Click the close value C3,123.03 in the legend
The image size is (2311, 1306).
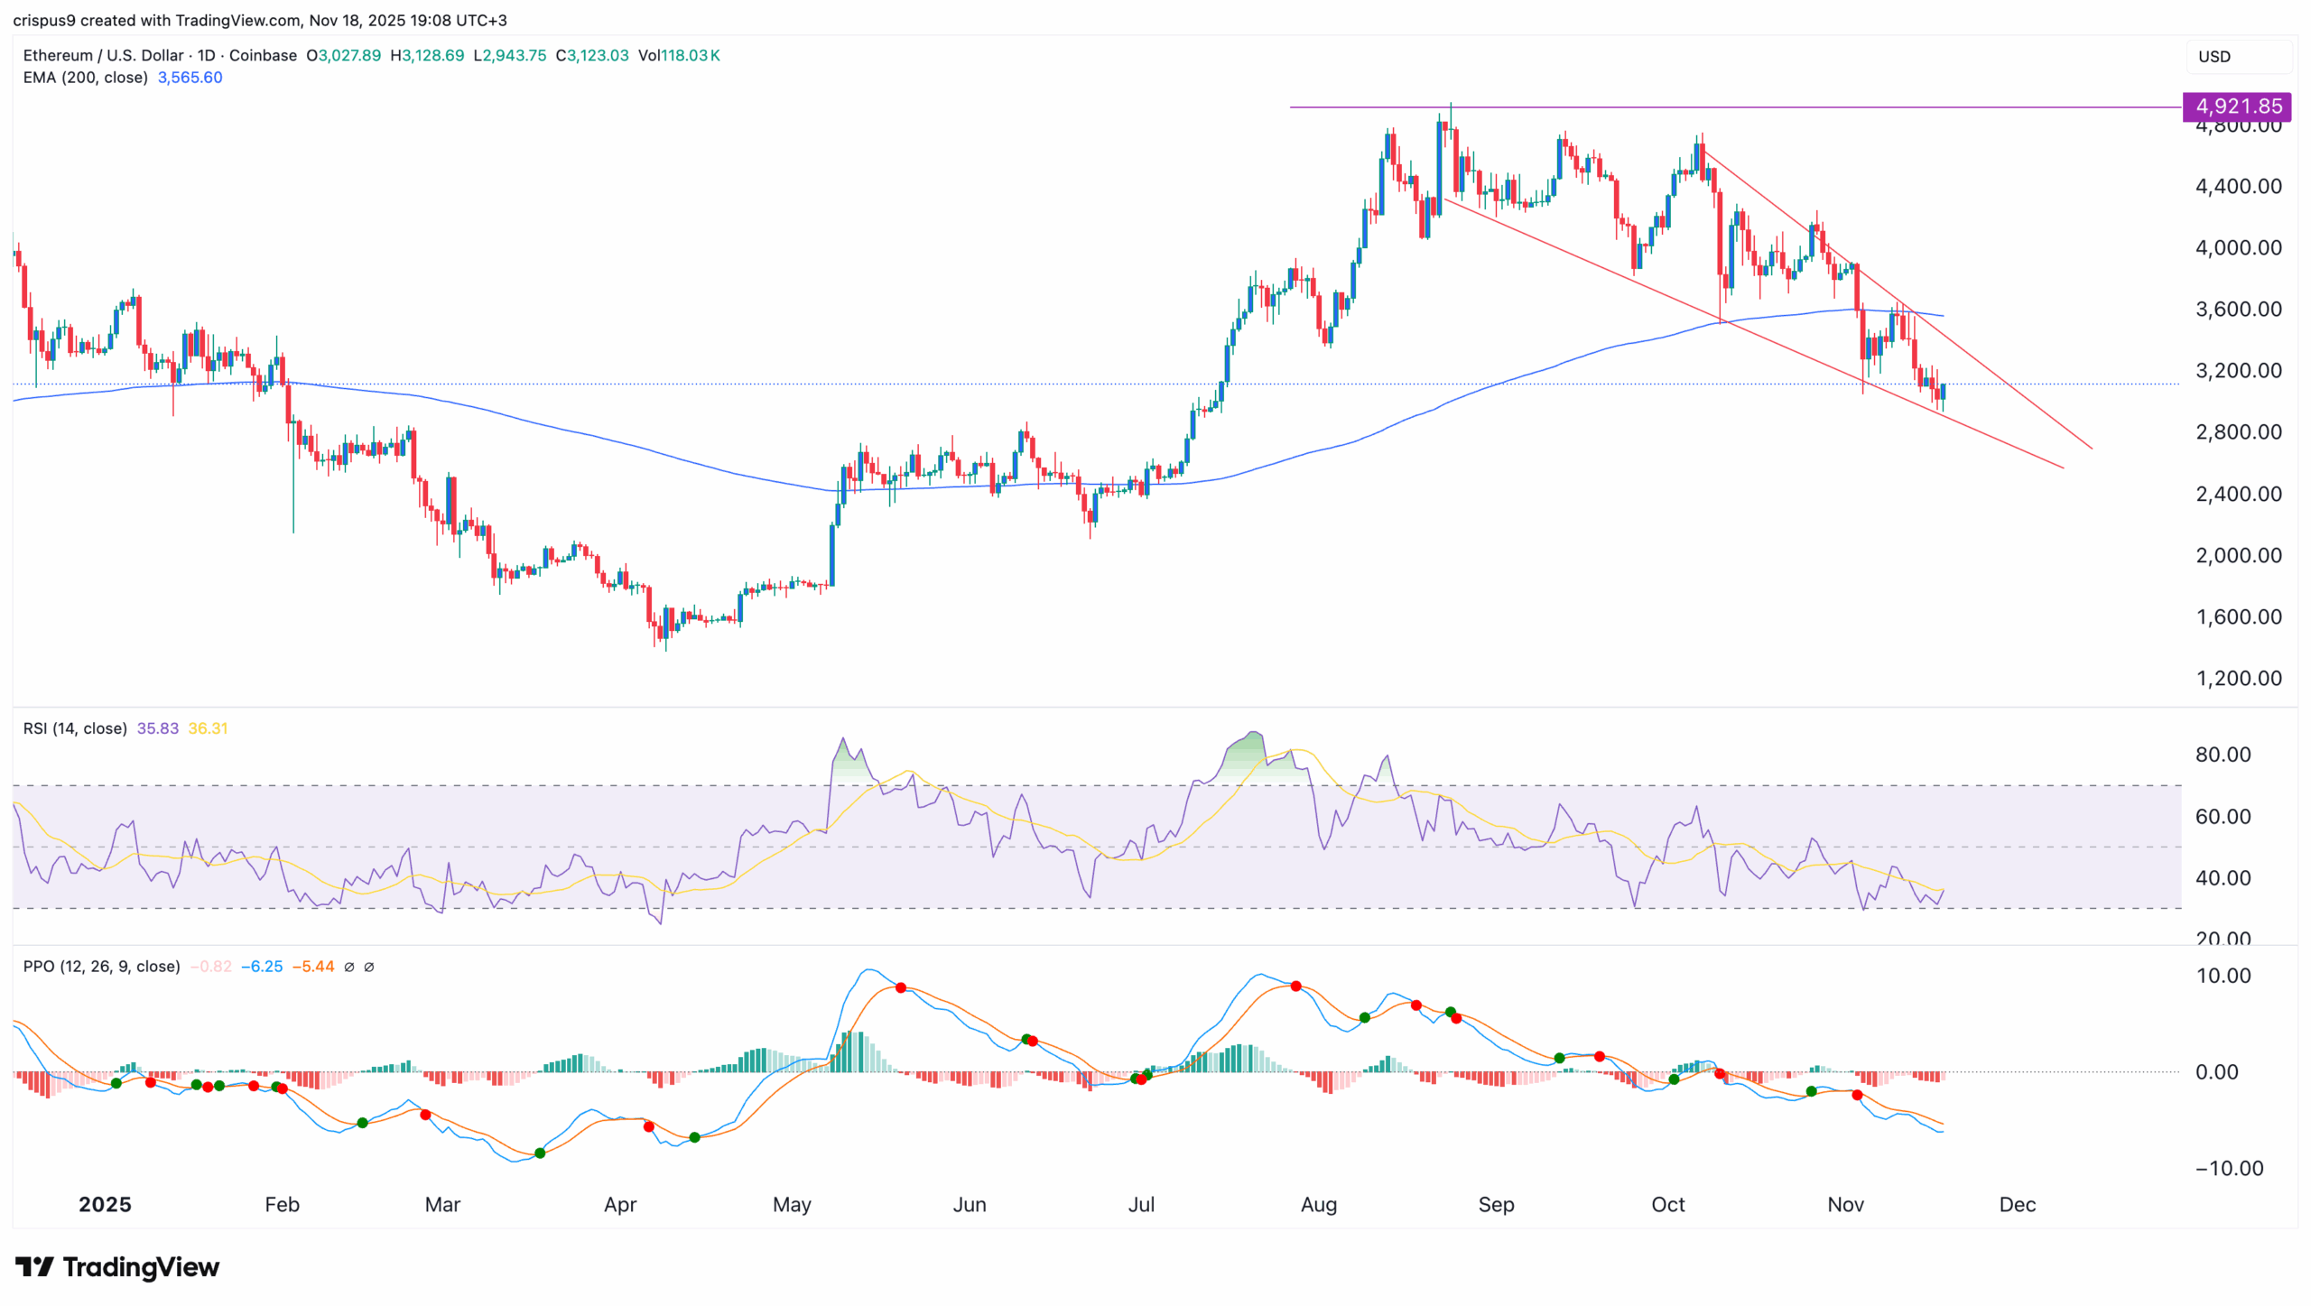[591, 55]
